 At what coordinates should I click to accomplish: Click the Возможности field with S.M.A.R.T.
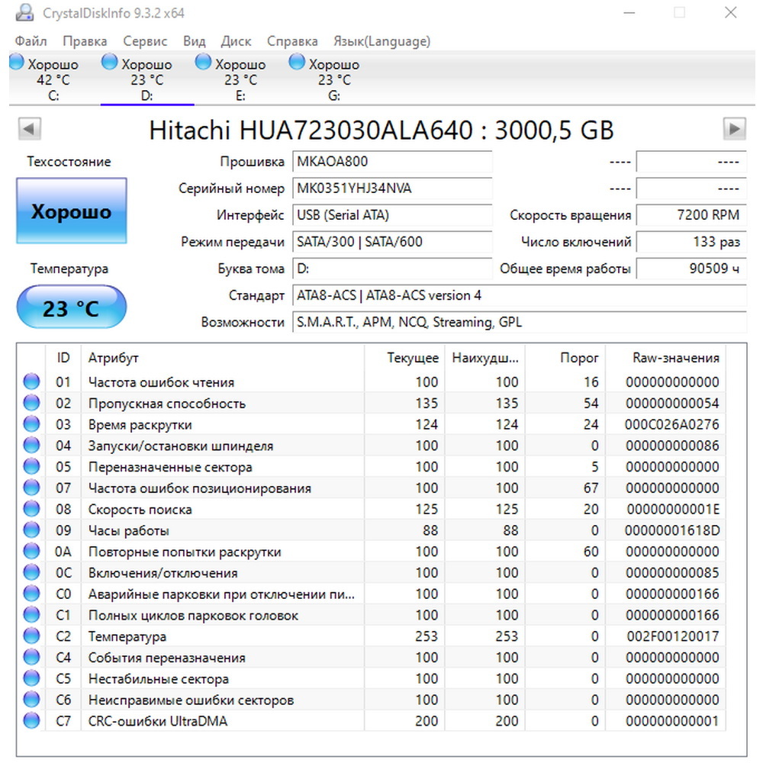pyautogui.click(x=519, y=322)
